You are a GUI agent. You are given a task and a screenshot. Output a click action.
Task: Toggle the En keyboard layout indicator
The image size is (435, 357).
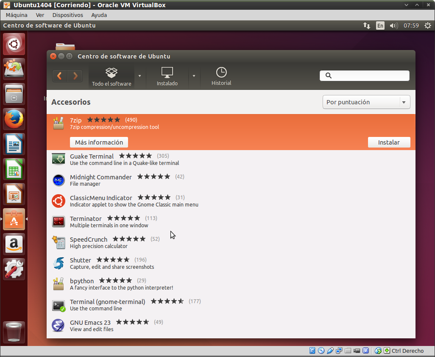click(x=380, y=25)
